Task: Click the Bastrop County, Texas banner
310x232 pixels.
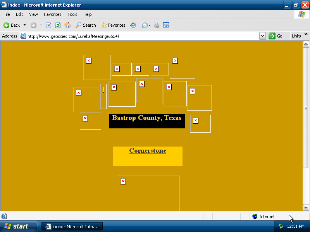Action: tap(147, 121)
